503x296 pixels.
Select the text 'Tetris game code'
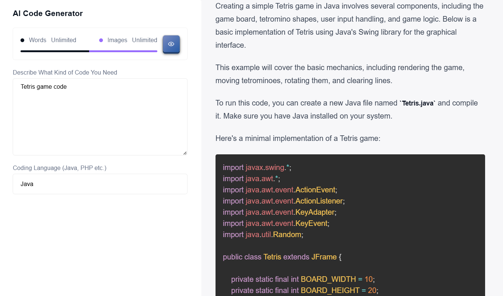(x=43, y=86)
